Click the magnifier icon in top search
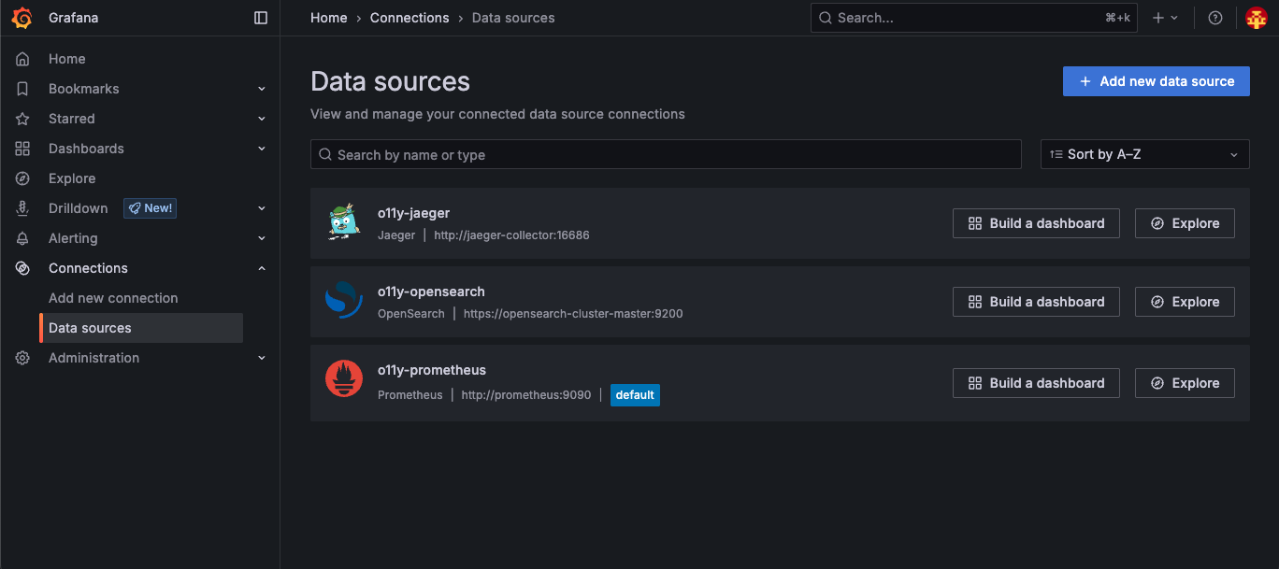 826,18
